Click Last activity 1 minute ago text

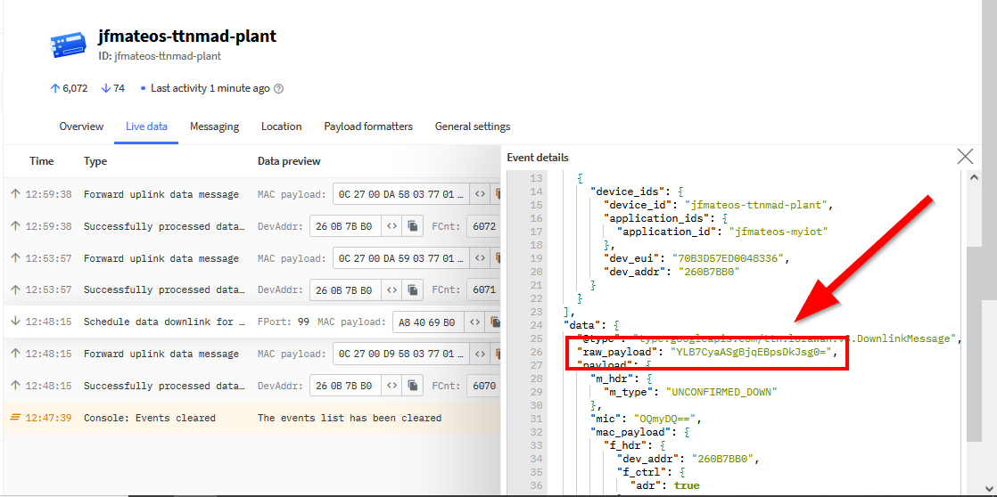click(x=210, y=88)
